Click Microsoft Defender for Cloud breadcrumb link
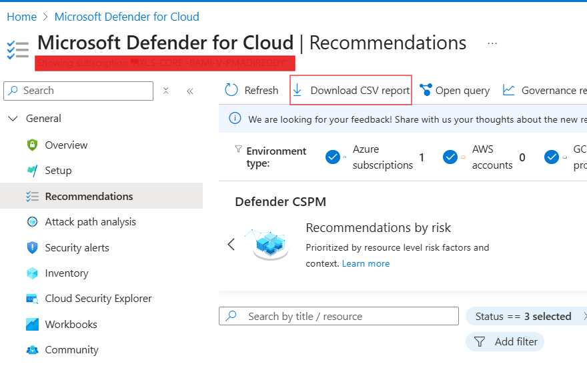 [x=127, y=17]
